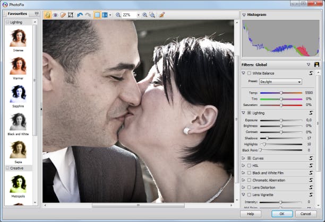Click the Exposure slider handle
Viewport: 325px width, 222px height.
pos(281,120)
